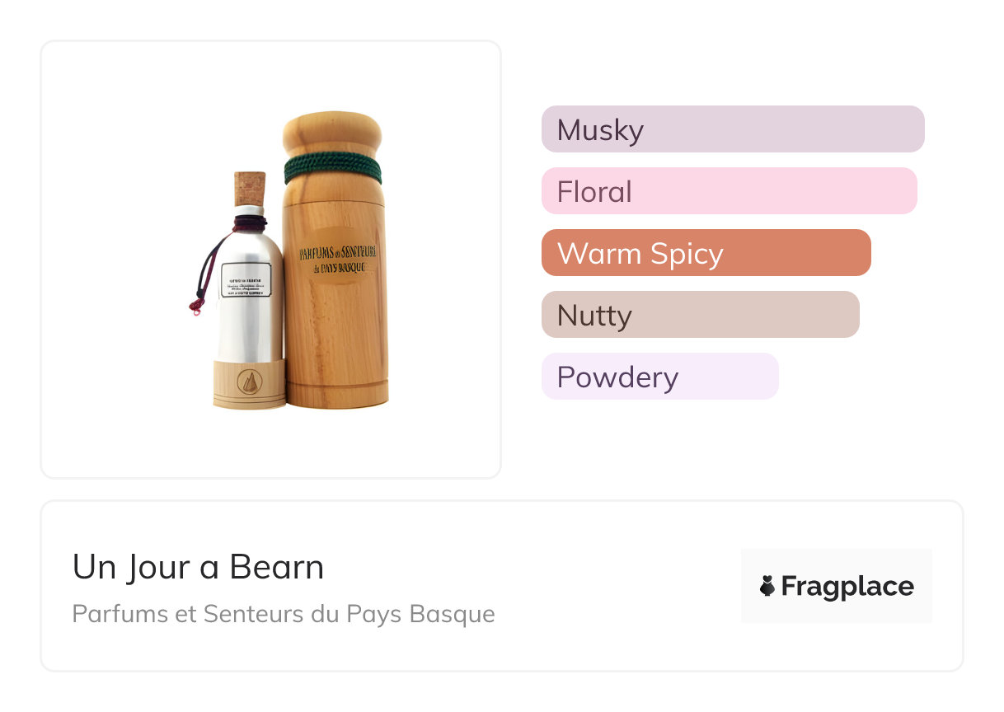Viewport: 1004px width, 712px height.
Task: Click the mountain emblem on wooden base
Action: (250, 382)
